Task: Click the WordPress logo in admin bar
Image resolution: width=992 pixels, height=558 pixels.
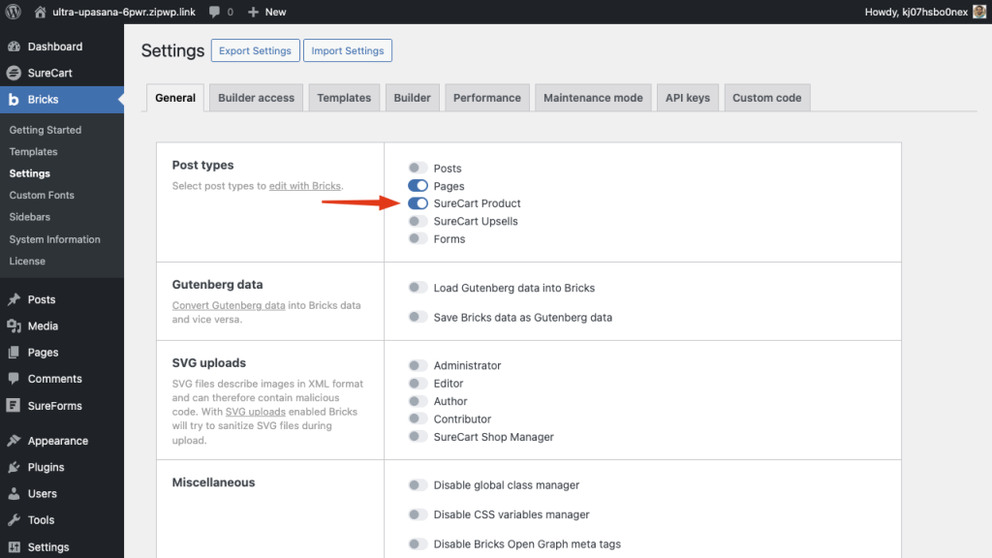Action: click(x=14, y=12)
